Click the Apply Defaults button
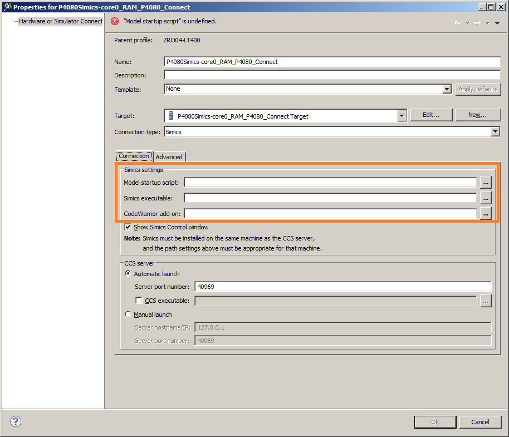This screenshot has width=509, height=437. pos(478,89)
